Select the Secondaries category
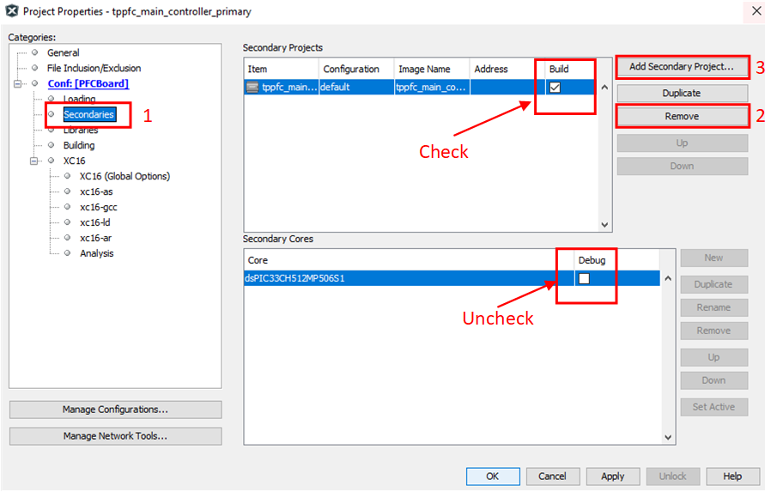The width and height of the screenshot is (777, 492). pyautogui.click(x=89, y=114)
